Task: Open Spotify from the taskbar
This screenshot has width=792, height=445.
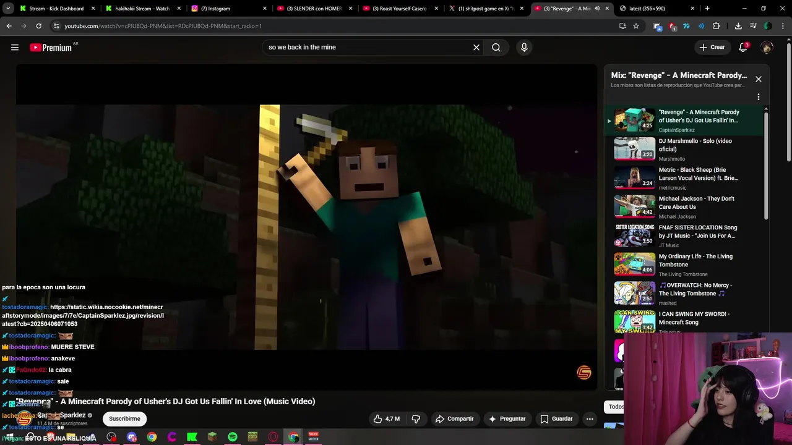Action: click(233, 437)
